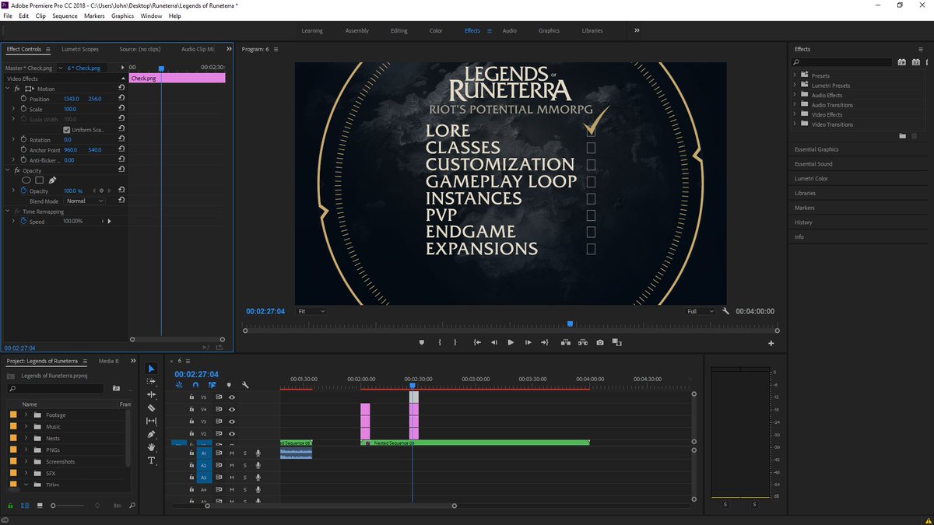This screenshot has width=934, height=525.
Task: Open Program monitor settings wrench
Action: (725, 311)
